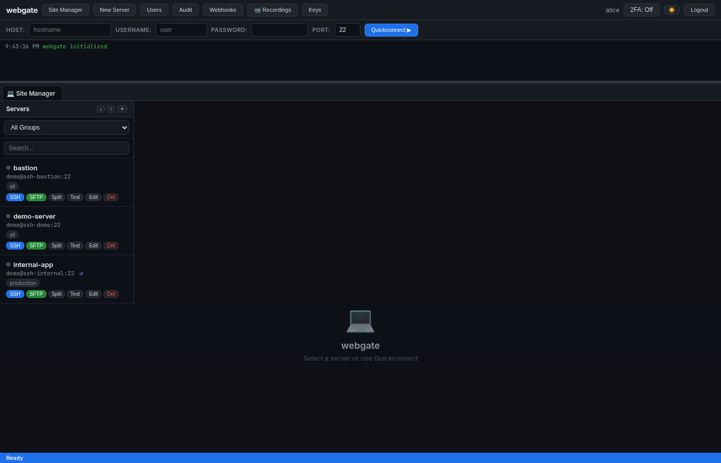Open the Keys section

[315, 10]
